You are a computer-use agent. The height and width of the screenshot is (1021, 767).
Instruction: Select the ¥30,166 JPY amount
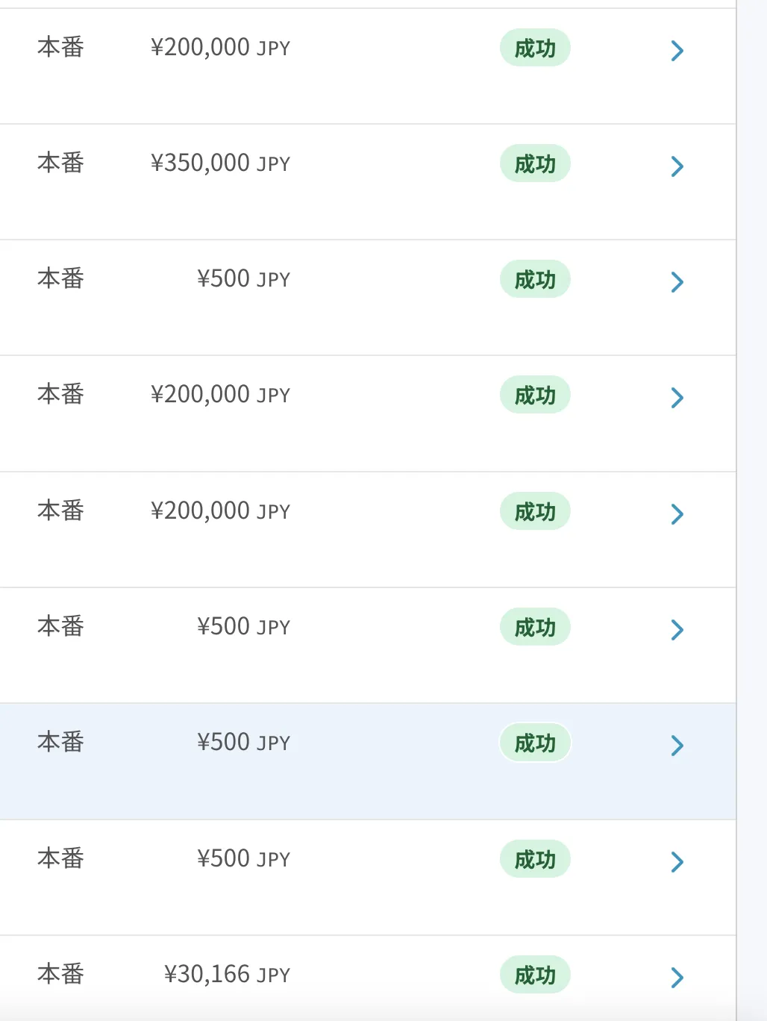click(227, 974)
